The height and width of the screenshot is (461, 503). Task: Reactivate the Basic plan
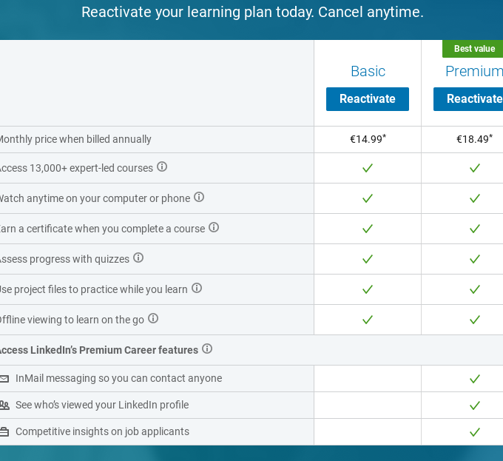coord(368,99)
